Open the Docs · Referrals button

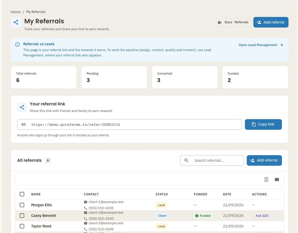coord(233,22)
